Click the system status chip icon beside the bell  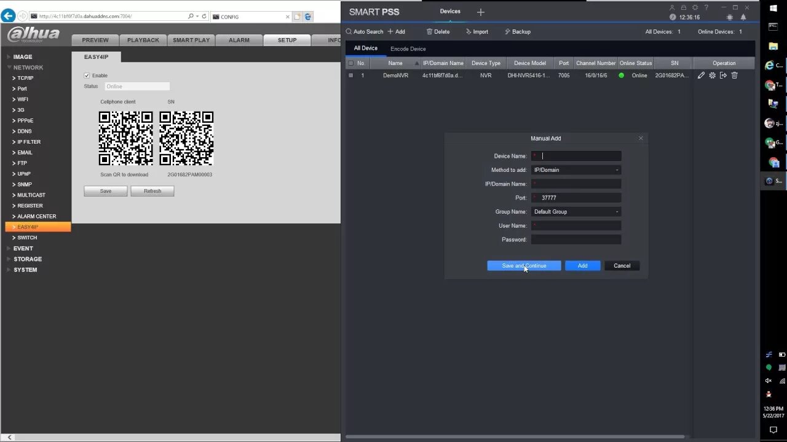[730, 17]
